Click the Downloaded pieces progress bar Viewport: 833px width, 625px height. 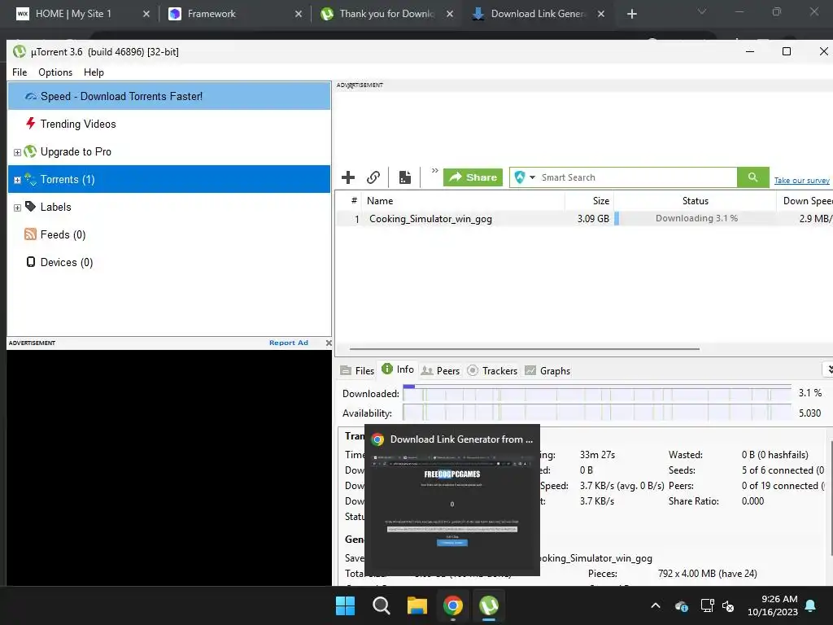597,393
